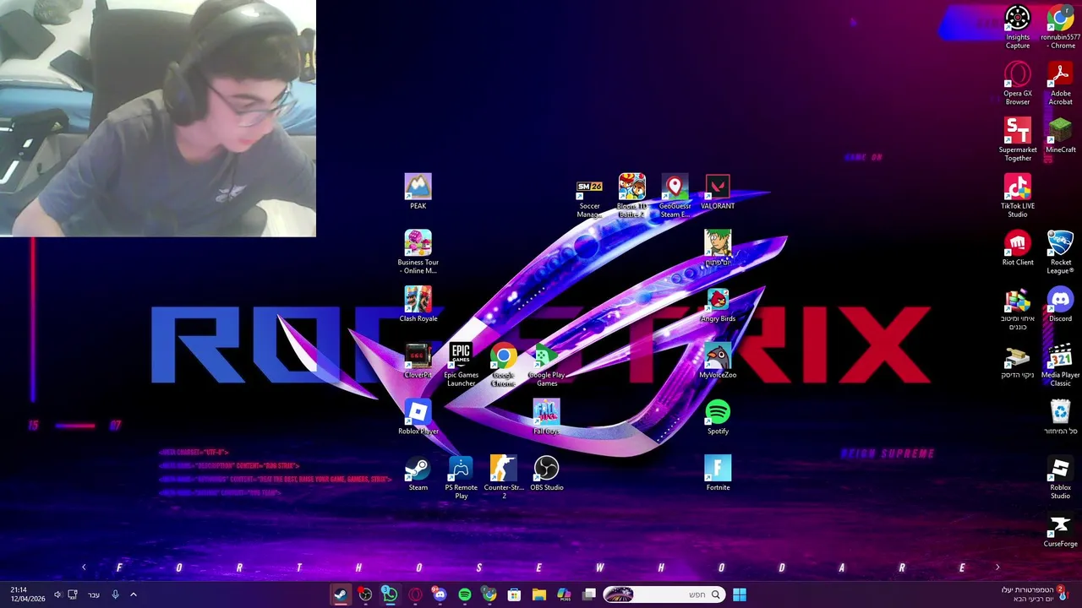
Task: Open Roblox Player desktop shortcut
Action: click(418, 417)
